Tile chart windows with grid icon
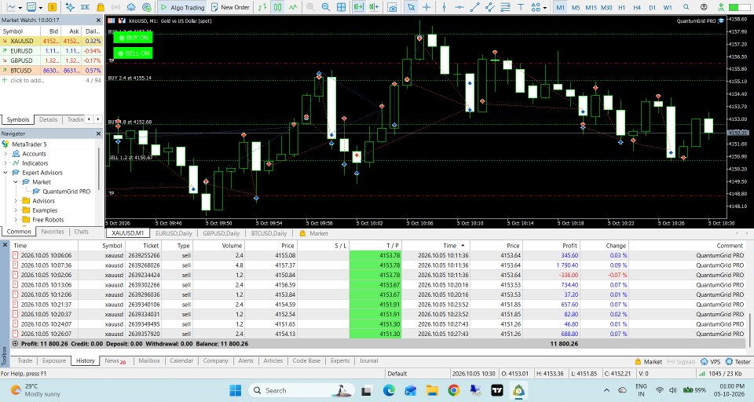Viewport: 754px width, 402px height. [341, 7]
